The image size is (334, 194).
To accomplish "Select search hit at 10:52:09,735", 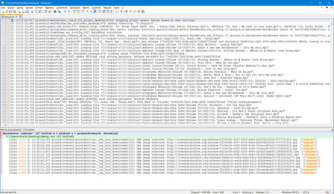I will pyautogui.click(x=163, y=142).
